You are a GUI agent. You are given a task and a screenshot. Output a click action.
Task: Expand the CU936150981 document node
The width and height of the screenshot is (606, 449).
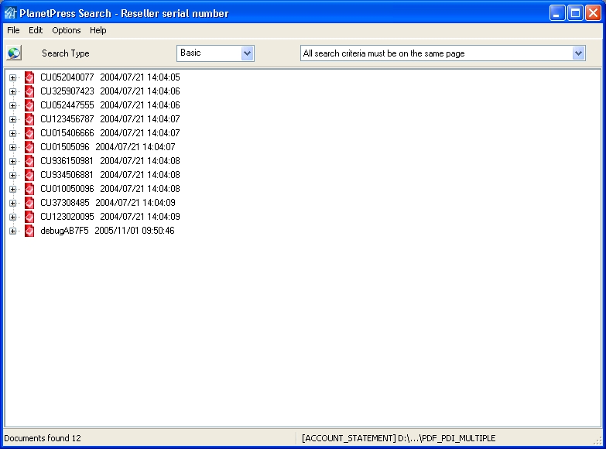(12, 161)
